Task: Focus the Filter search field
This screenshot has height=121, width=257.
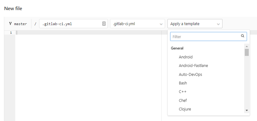Action: pyautogui.click(x=208, y=36)
